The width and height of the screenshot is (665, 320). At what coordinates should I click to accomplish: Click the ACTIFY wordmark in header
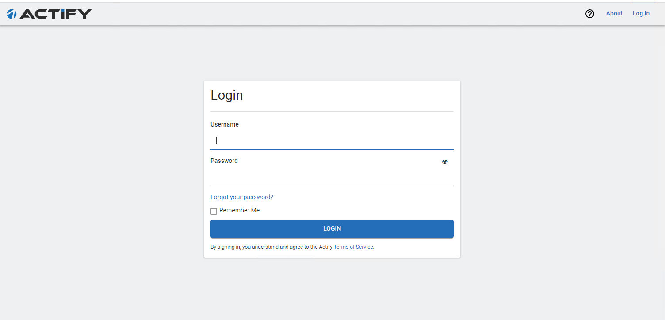coord(55,14)
